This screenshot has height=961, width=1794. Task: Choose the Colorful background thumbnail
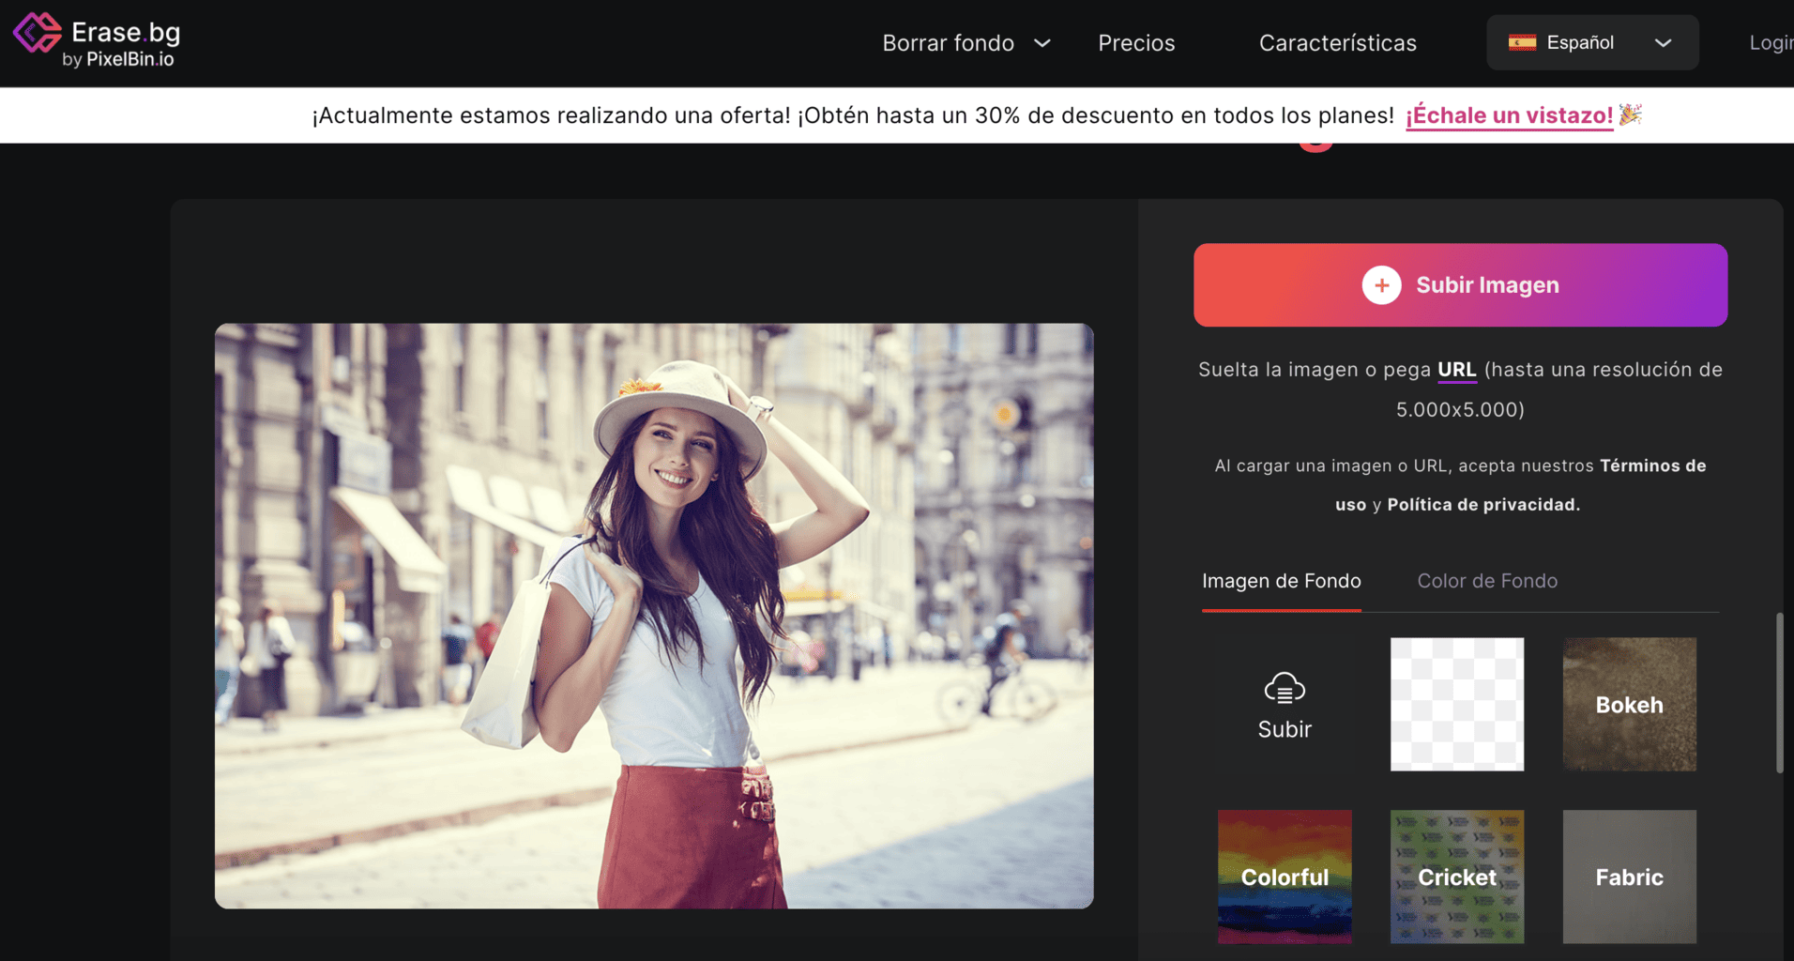click(x=1285, y=877)
